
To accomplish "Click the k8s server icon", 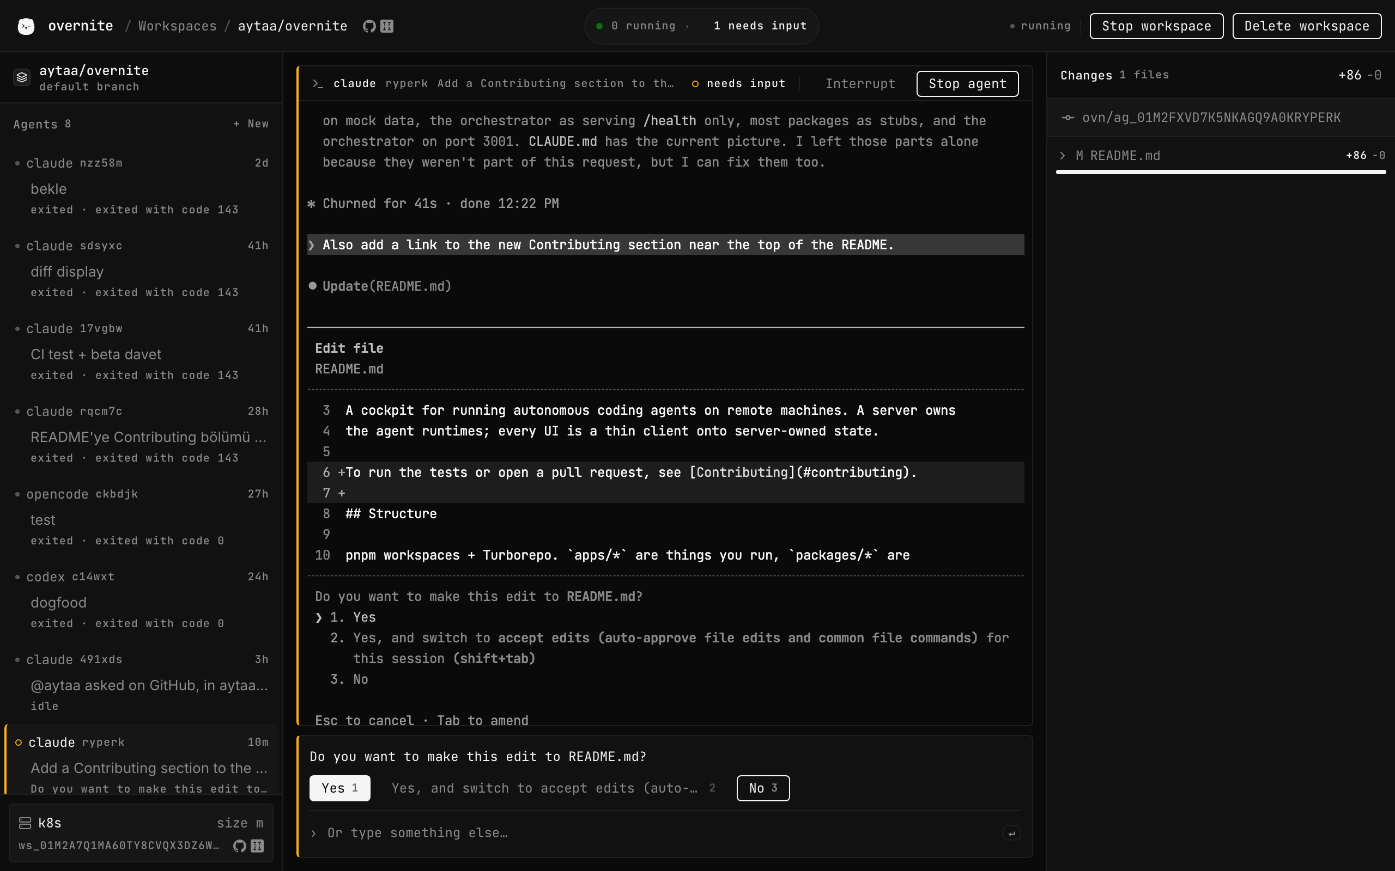I will [25, 823].
